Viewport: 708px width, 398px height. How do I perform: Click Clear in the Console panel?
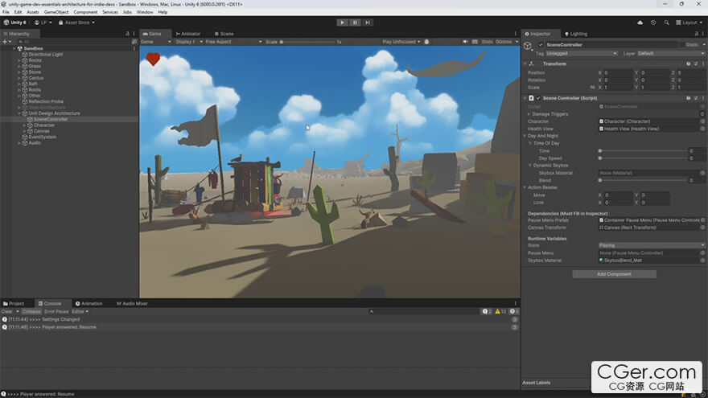[6, 311]
